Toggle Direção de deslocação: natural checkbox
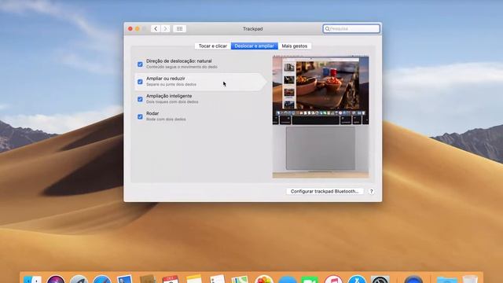Screen dimensions: 503x283 point(140,64)
